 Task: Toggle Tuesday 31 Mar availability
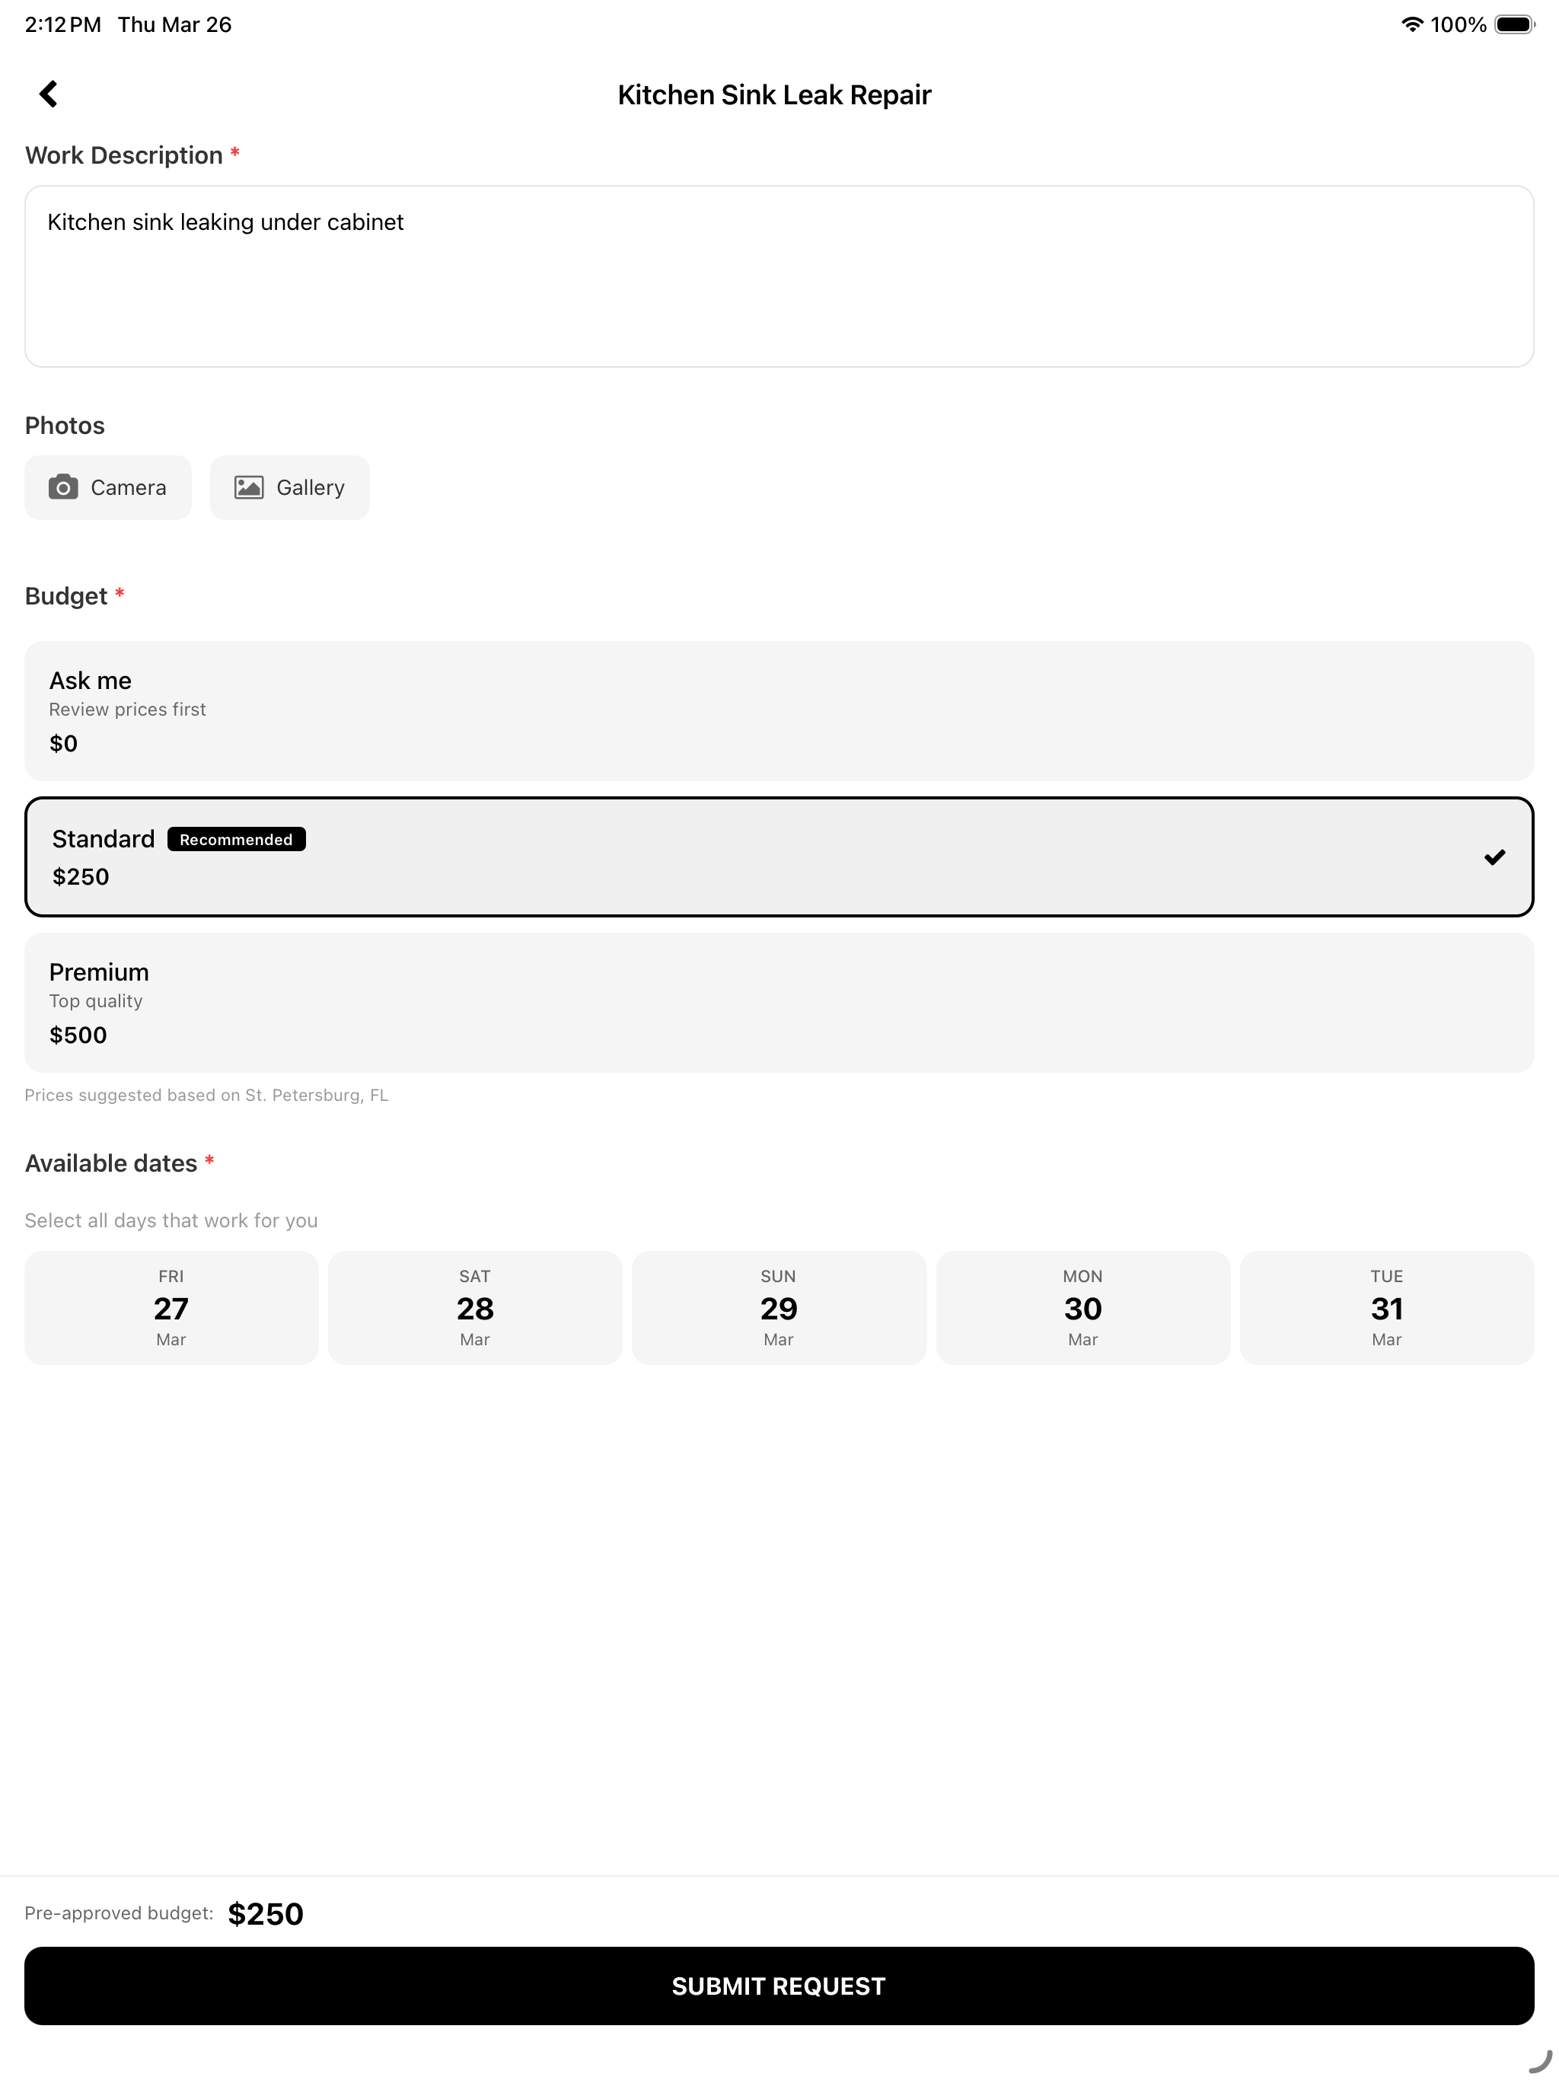(1387, 1307)
